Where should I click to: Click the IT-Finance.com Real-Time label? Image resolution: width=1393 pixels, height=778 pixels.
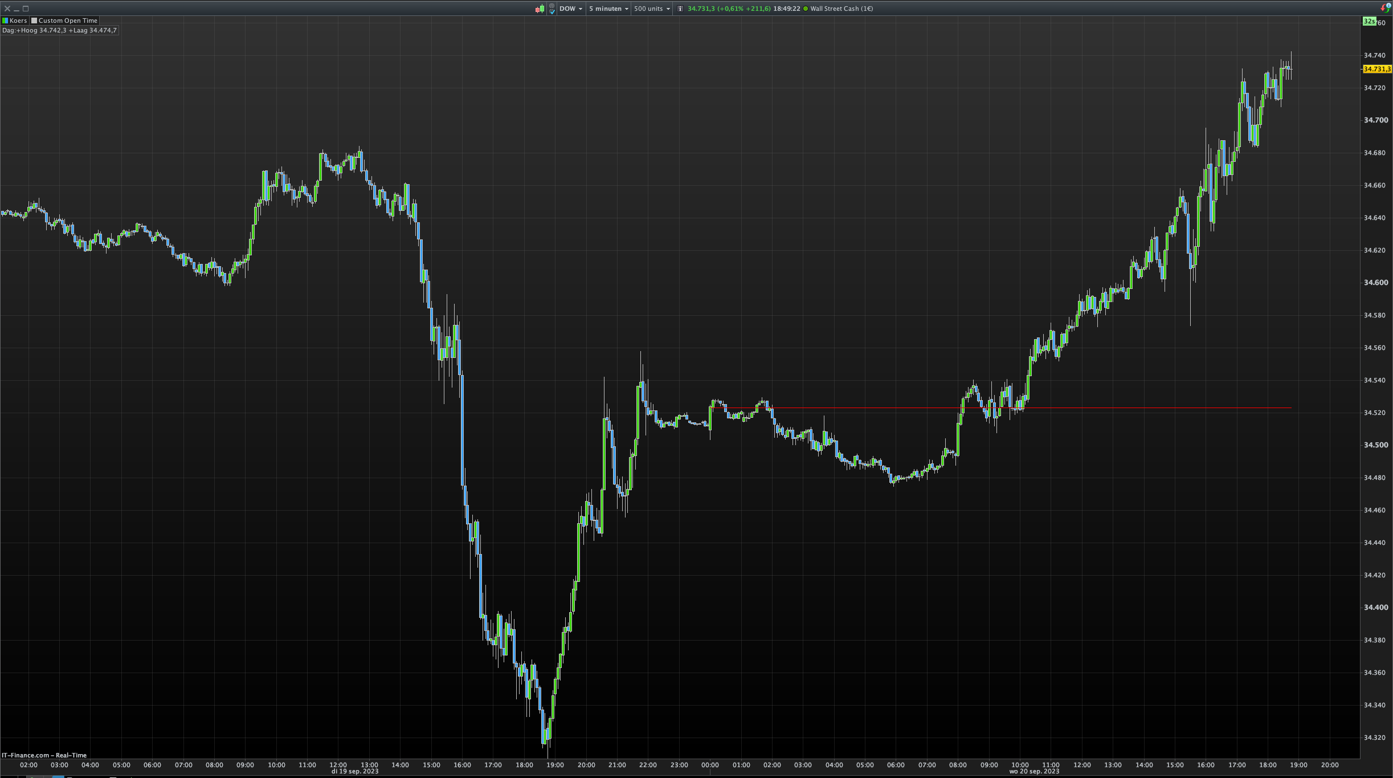(44, 755)
